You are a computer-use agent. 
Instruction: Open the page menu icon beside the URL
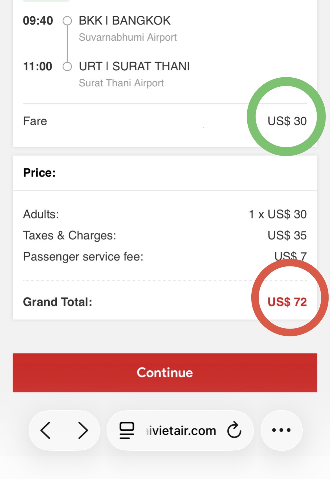127,430
